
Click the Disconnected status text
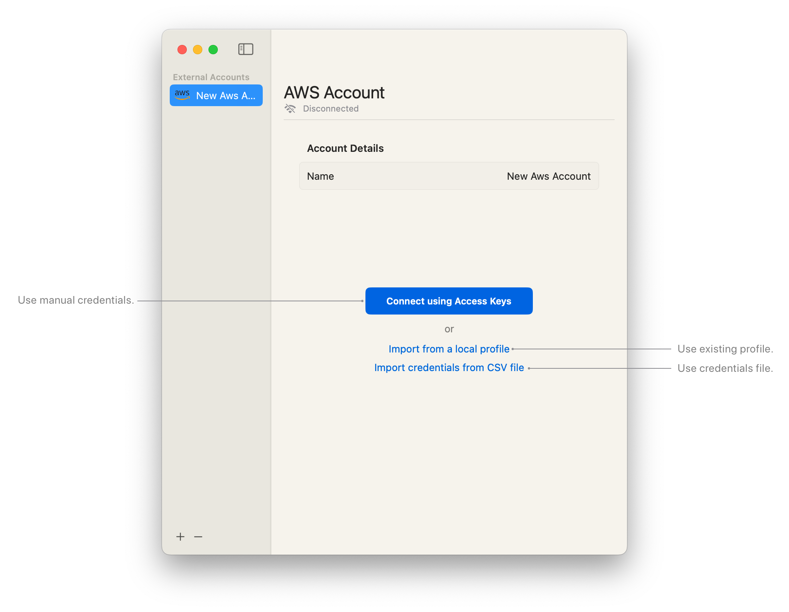331,108
